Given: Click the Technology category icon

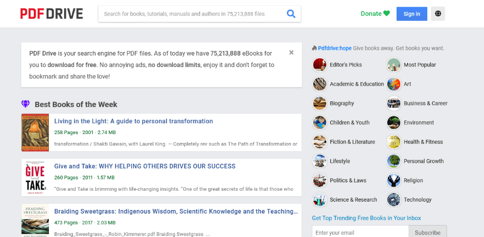Looking at the screenshot, I should pyautogui.click(x=393, y=200).
